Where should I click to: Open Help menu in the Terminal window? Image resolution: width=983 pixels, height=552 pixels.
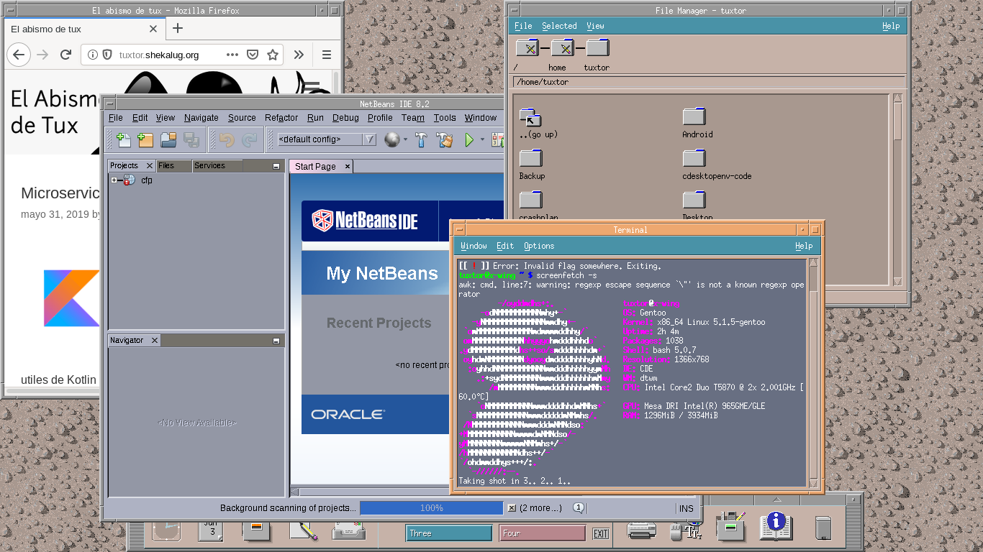804,246
